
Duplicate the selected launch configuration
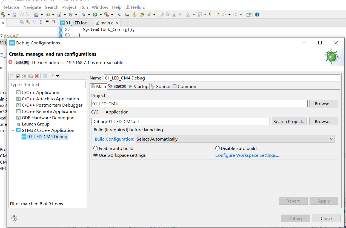click(31, 76)
